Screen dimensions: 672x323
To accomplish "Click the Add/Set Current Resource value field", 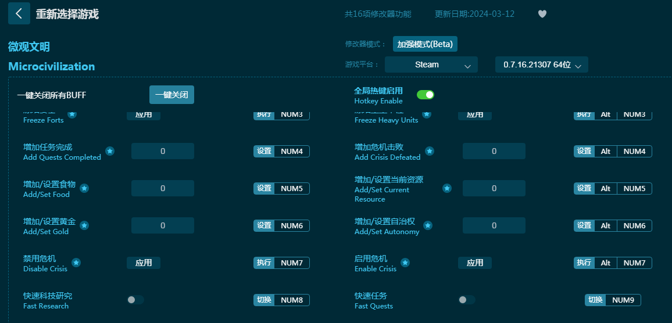I will point(494,188).
